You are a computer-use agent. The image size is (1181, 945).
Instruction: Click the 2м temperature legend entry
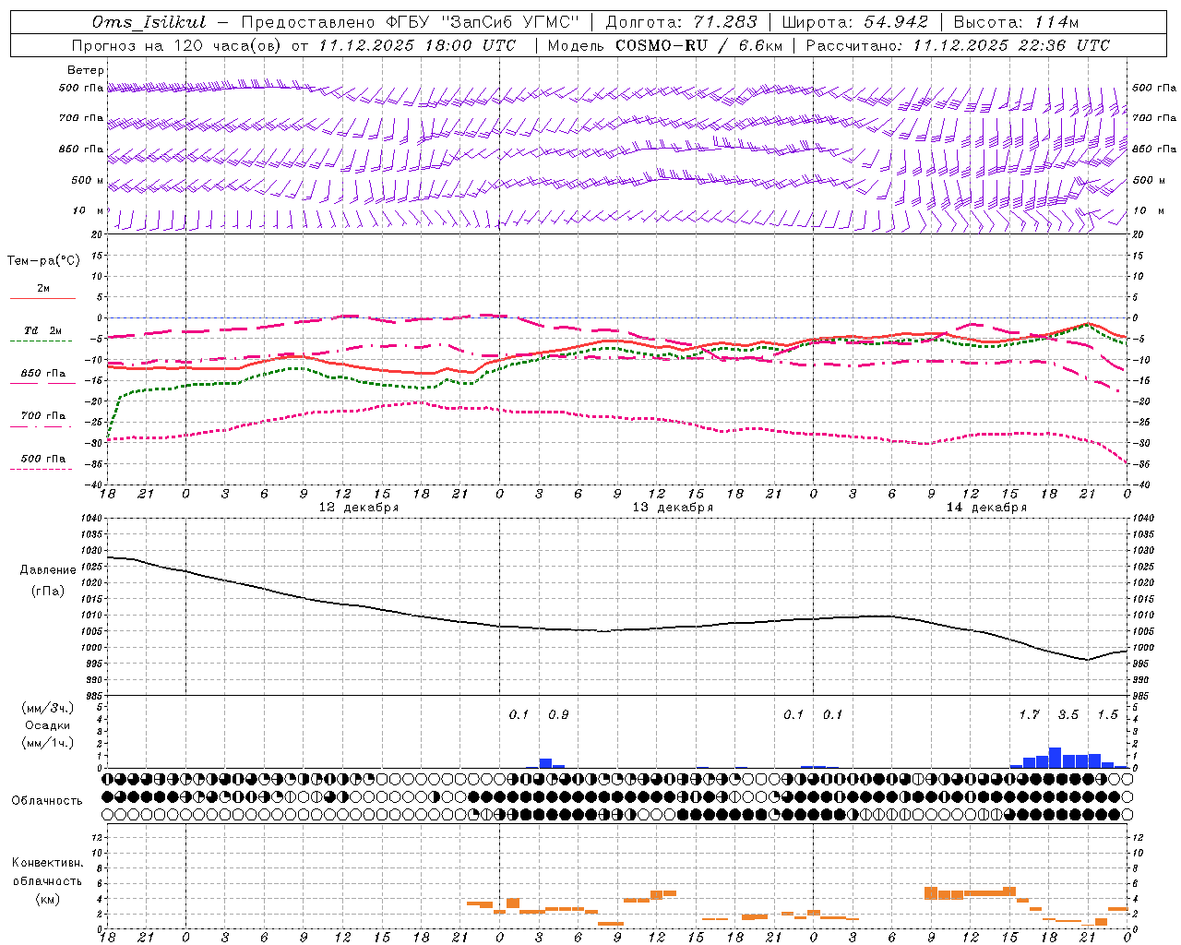coord(42,288)
